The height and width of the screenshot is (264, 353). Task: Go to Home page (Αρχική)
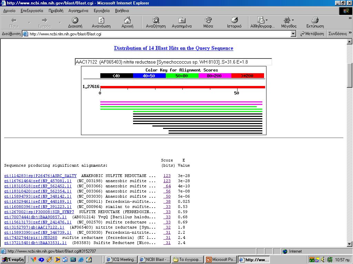point(127,23)
